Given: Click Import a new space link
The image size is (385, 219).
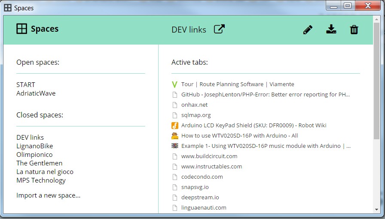Looking at the screenshot, I should pyautogui.click(x=48, y=195).
